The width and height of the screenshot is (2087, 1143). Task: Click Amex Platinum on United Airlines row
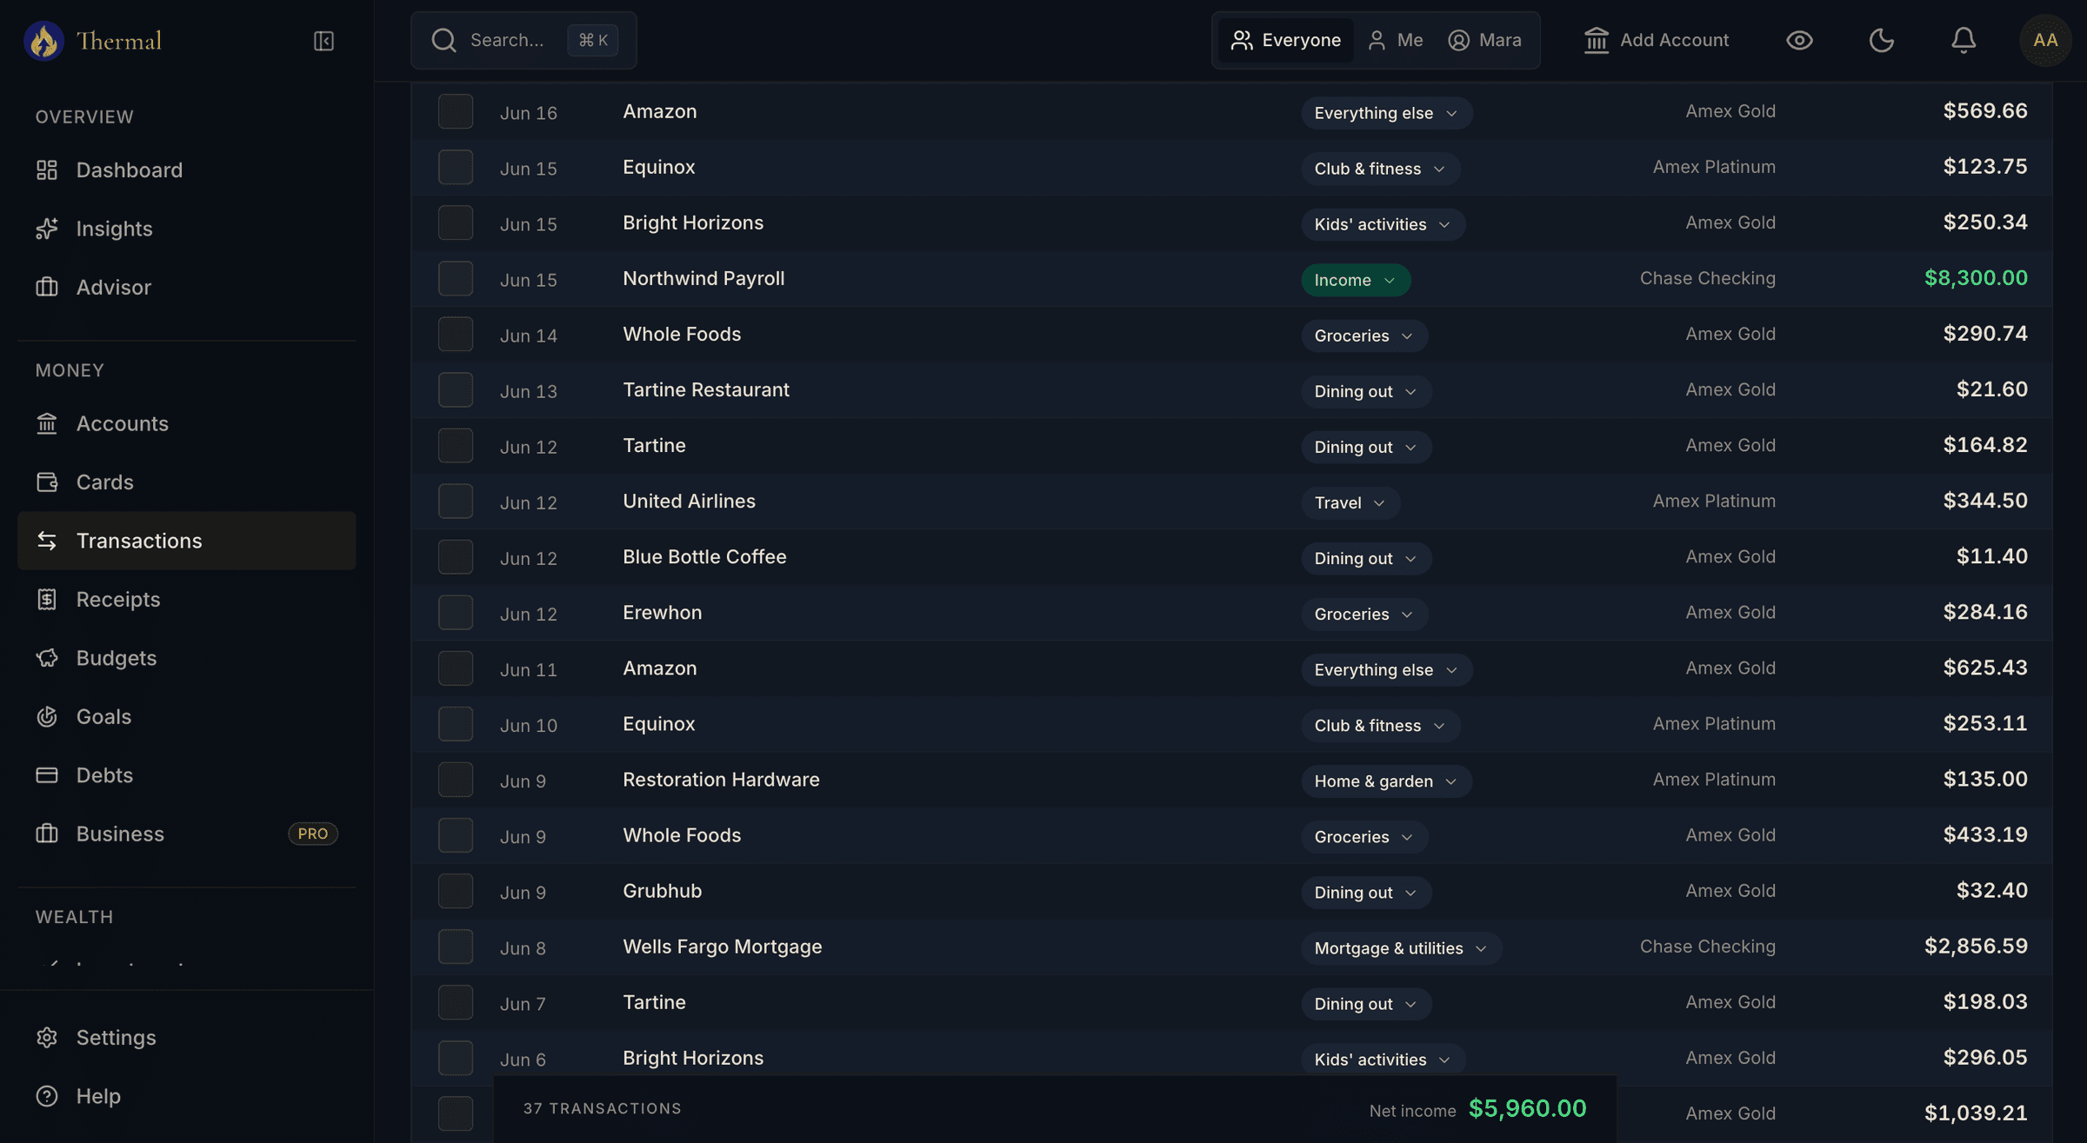click(x=1714, y=501)
